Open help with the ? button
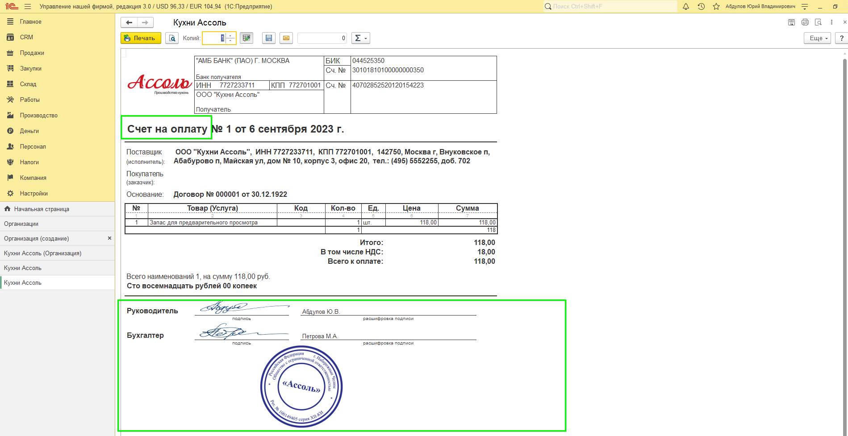 (841, 38)
